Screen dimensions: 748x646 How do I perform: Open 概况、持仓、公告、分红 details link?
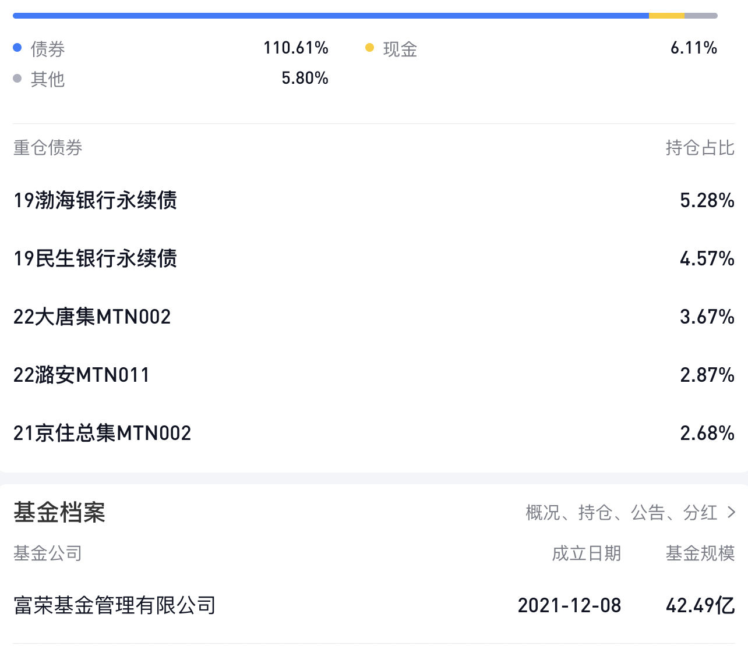click(x=621, y=512)
